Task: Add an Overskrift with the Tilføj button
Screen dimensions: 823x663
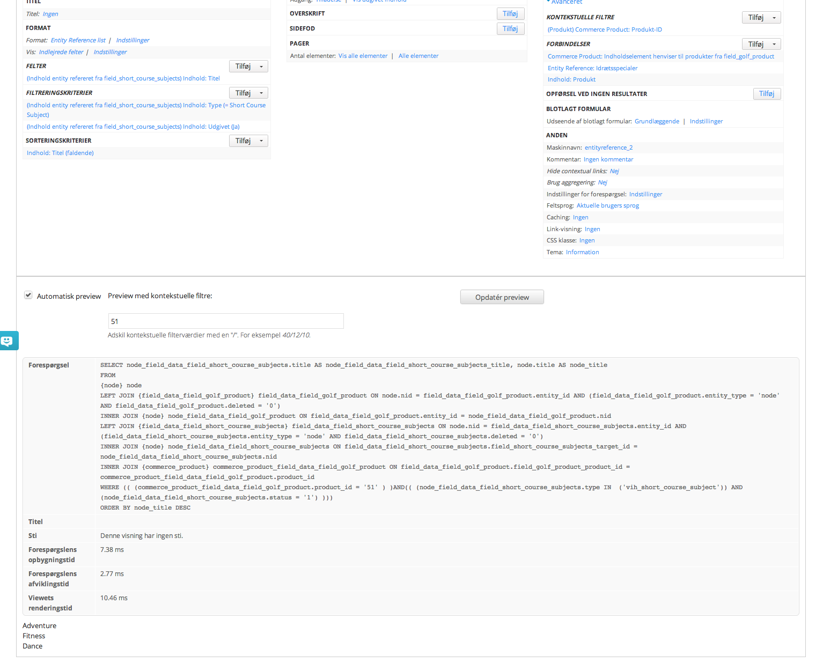Action: tap(510, 13)
